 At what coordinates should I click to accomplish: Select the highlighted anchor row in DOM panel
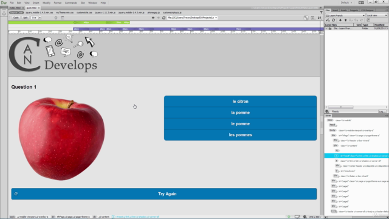click(357, 156)
